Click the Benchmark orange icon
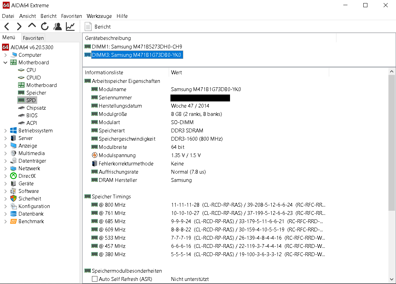 13,221
